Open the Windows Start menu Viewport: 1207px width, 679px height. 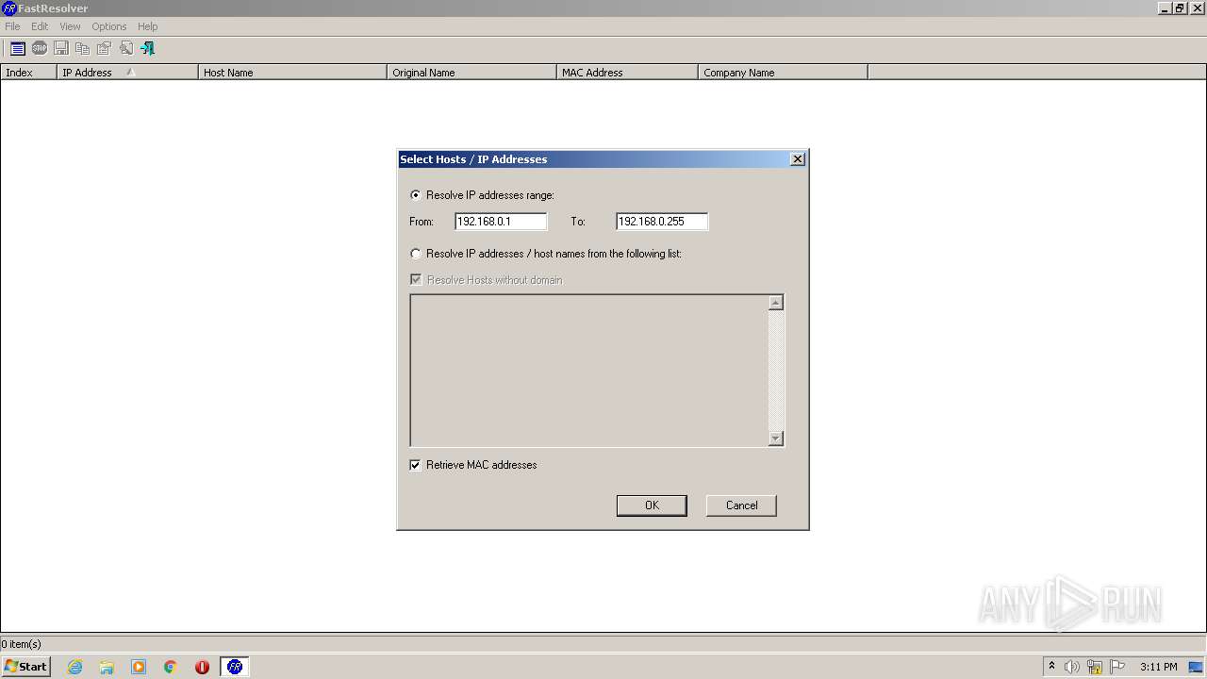tap(25, 667)
